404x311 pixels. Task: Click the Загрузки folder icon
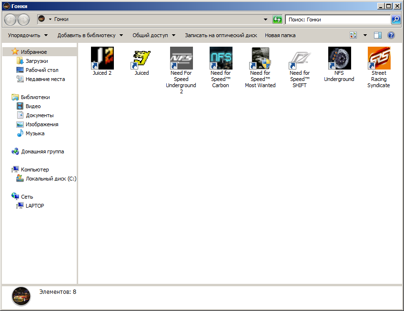20,61
